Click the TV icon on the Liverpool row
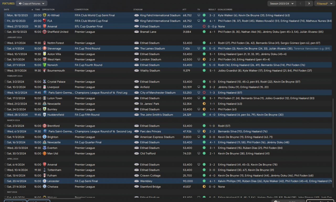 click(199, 87)
